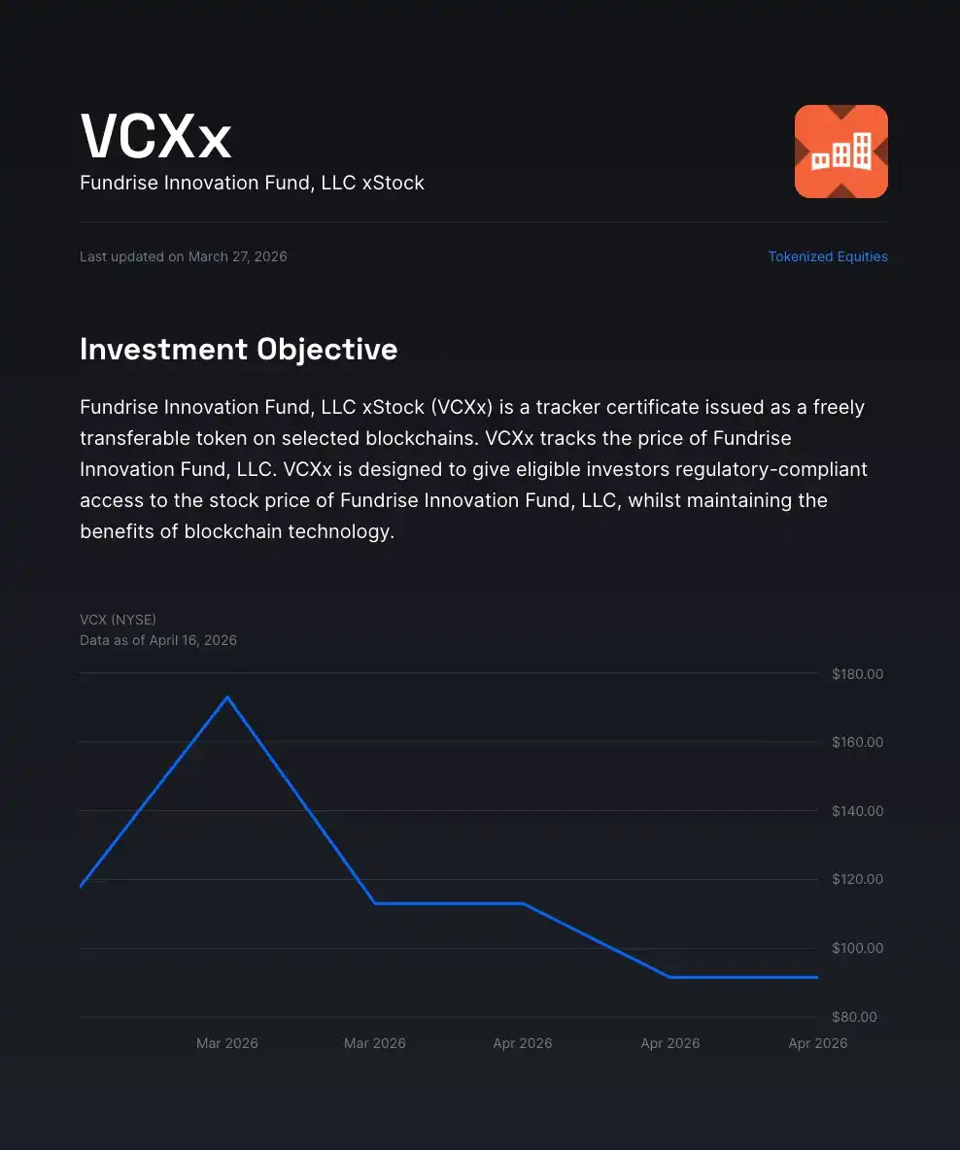Click the VCX (NYSE) chart label

point(118,620)
